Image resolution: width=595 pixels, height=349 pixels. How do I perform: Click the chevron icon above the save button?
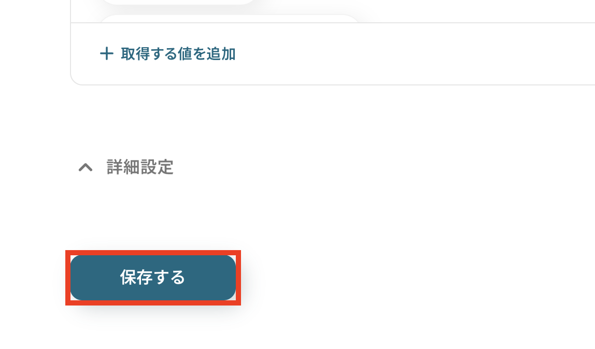point(86,167)
